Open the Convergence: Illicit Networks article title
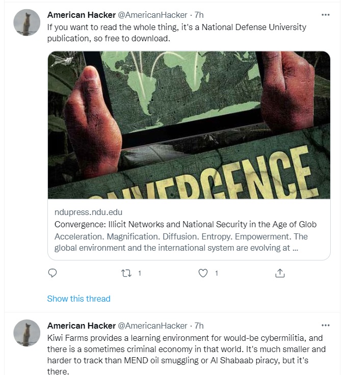The height and width of the screenshot is (375, 345). [185, 224]
